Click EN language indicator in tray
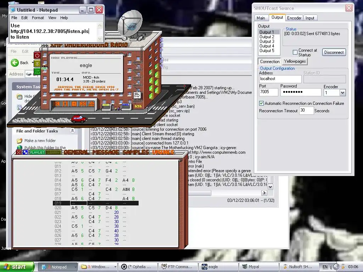363x272 pixels. click(325, 267)
